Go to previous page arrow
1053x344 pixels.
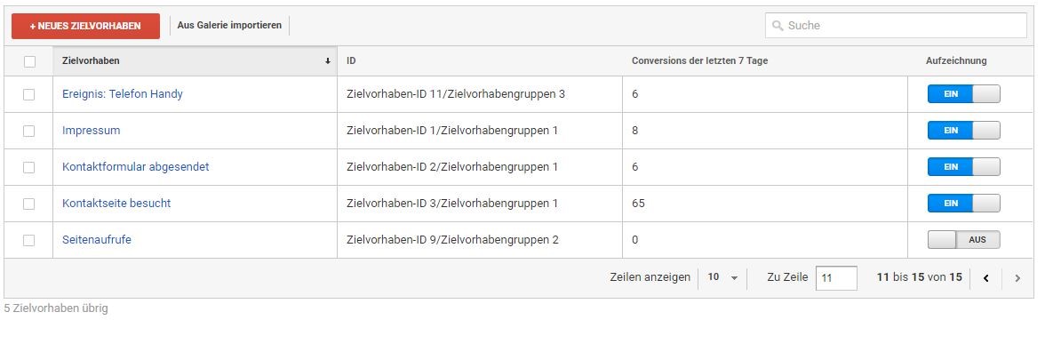(x=985, y=278)
